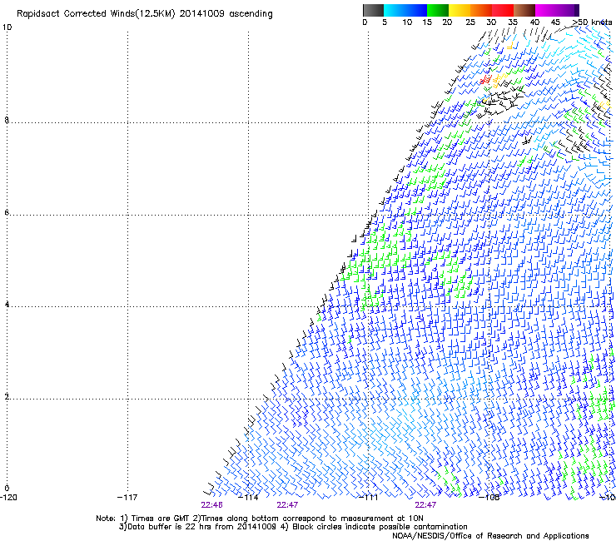The width and height of the screenshot is (616, 541).
Task: Click the red wind barb cluster on map
Action: [485, 80]
